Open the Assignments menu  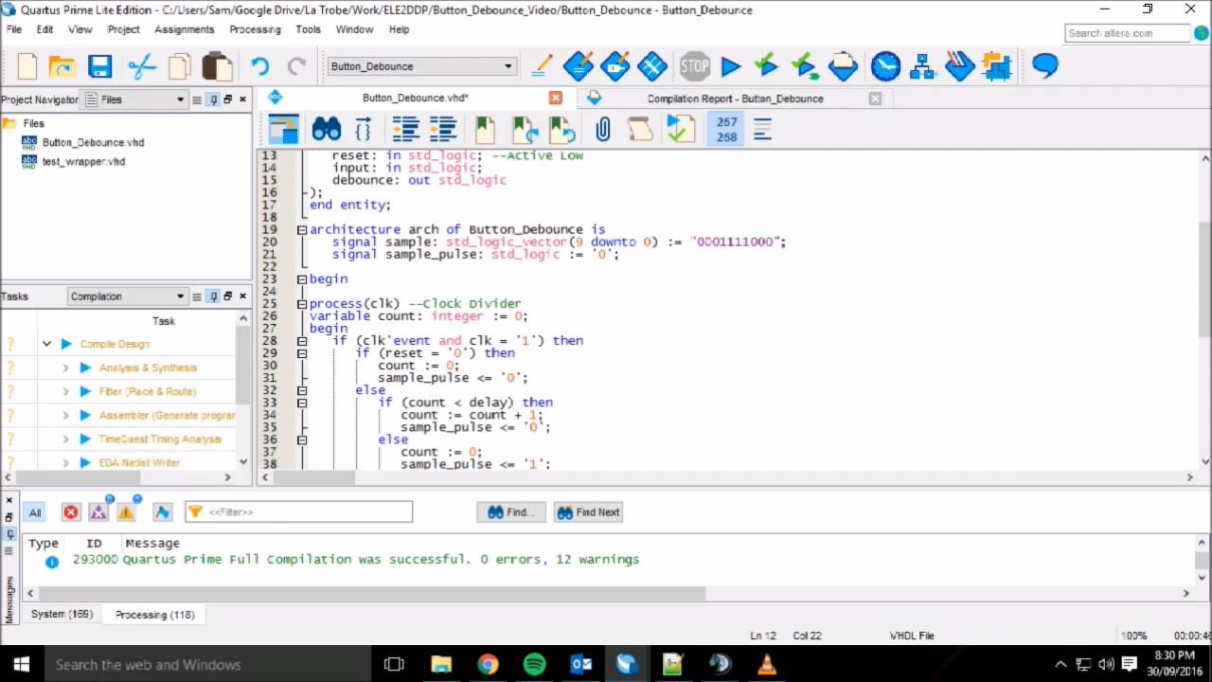pos(184,29)
